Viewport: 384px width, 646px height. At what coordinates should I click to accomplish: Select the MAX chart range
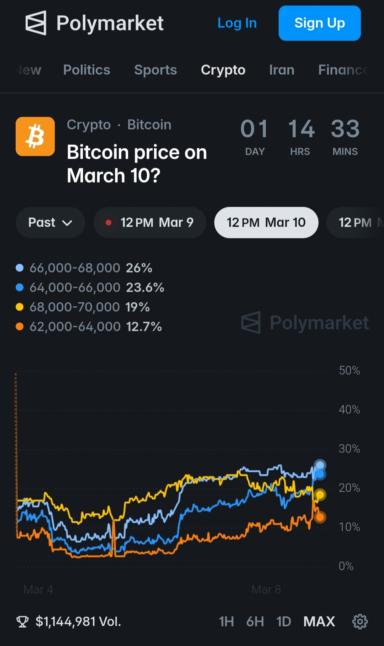pos(319,621)
